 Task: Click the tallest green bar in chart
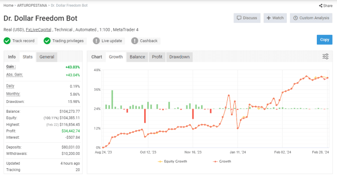tap(112, 100)
